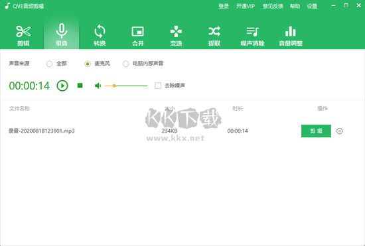Click the 操作 column header
The height and width of the screenshot is (246, 365).
[323, 108]
